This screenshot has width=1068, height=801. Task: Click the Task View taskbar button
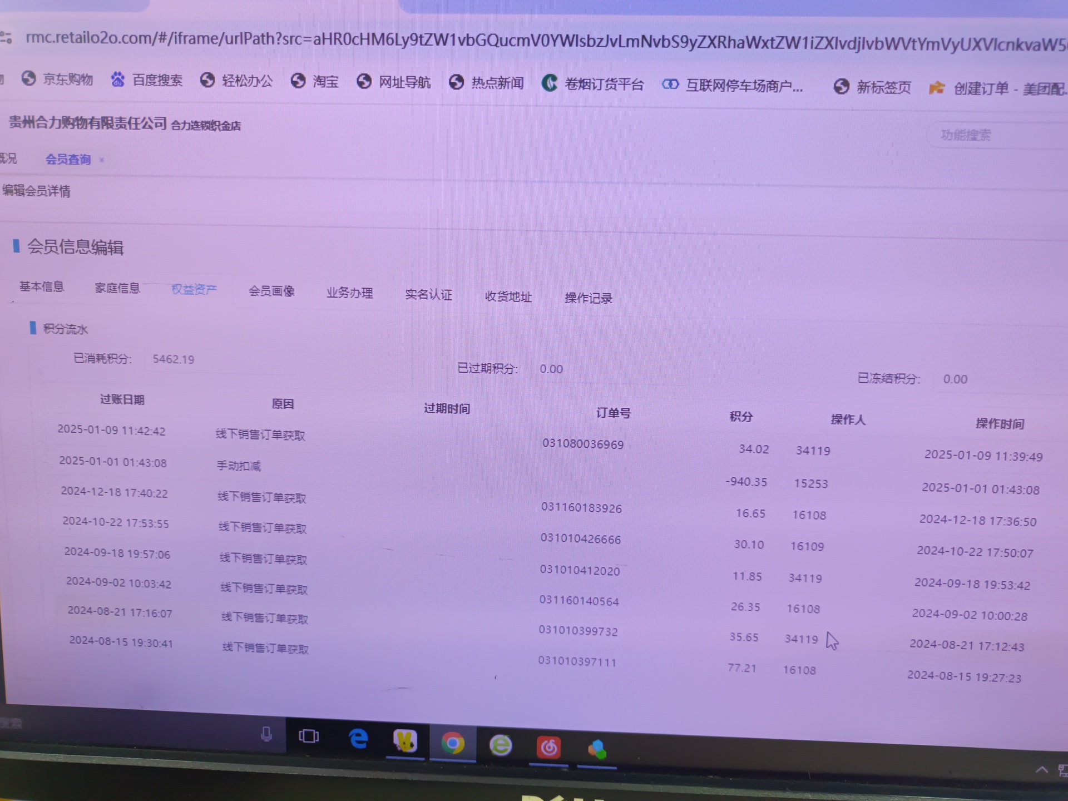pos(309,736)
